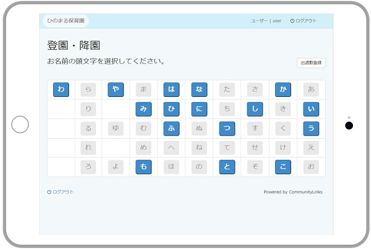Click the greyed そ kana button

pyautogui.click(x=255, y=167)
